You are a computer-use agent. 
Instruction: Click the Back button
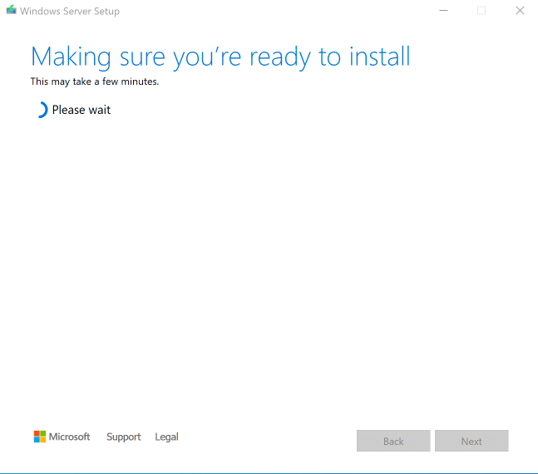[393, 441]
